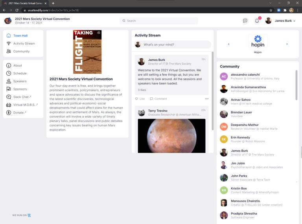Image resolution: width=302 pixels, height=224 pixels.
Task: Bookmark this page with the star icon
Action: pyautogui.click(x=271, y=10)
